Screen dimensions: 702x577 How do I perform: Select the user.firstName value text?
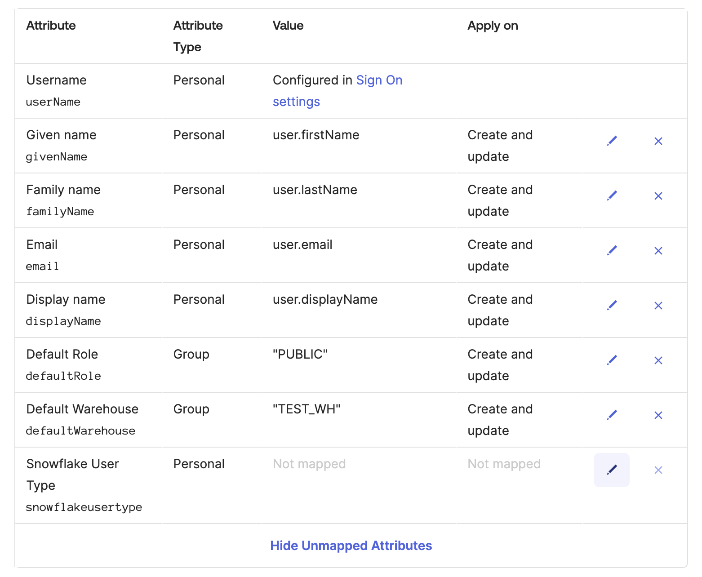pyautogui.click(x=316, y=135)
